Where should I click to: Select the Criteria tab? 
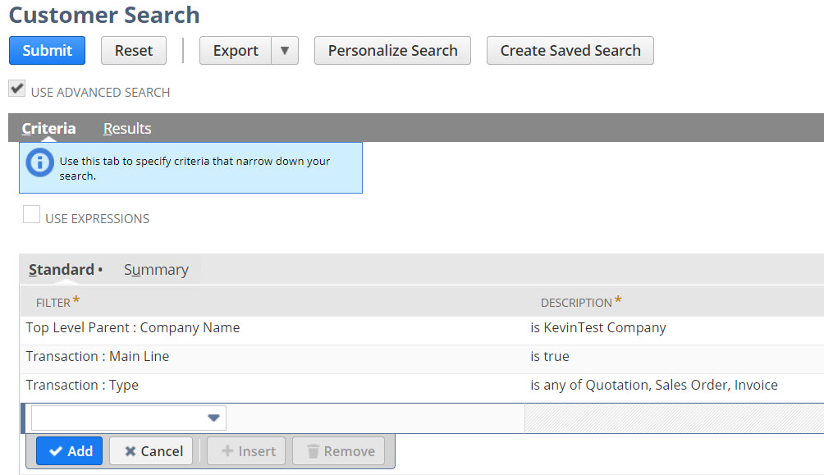pos(48,128)
